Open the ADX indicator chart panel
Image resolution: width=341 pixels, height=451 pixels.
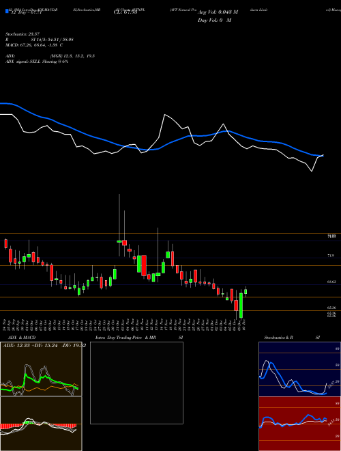click(x=41, y=369)
